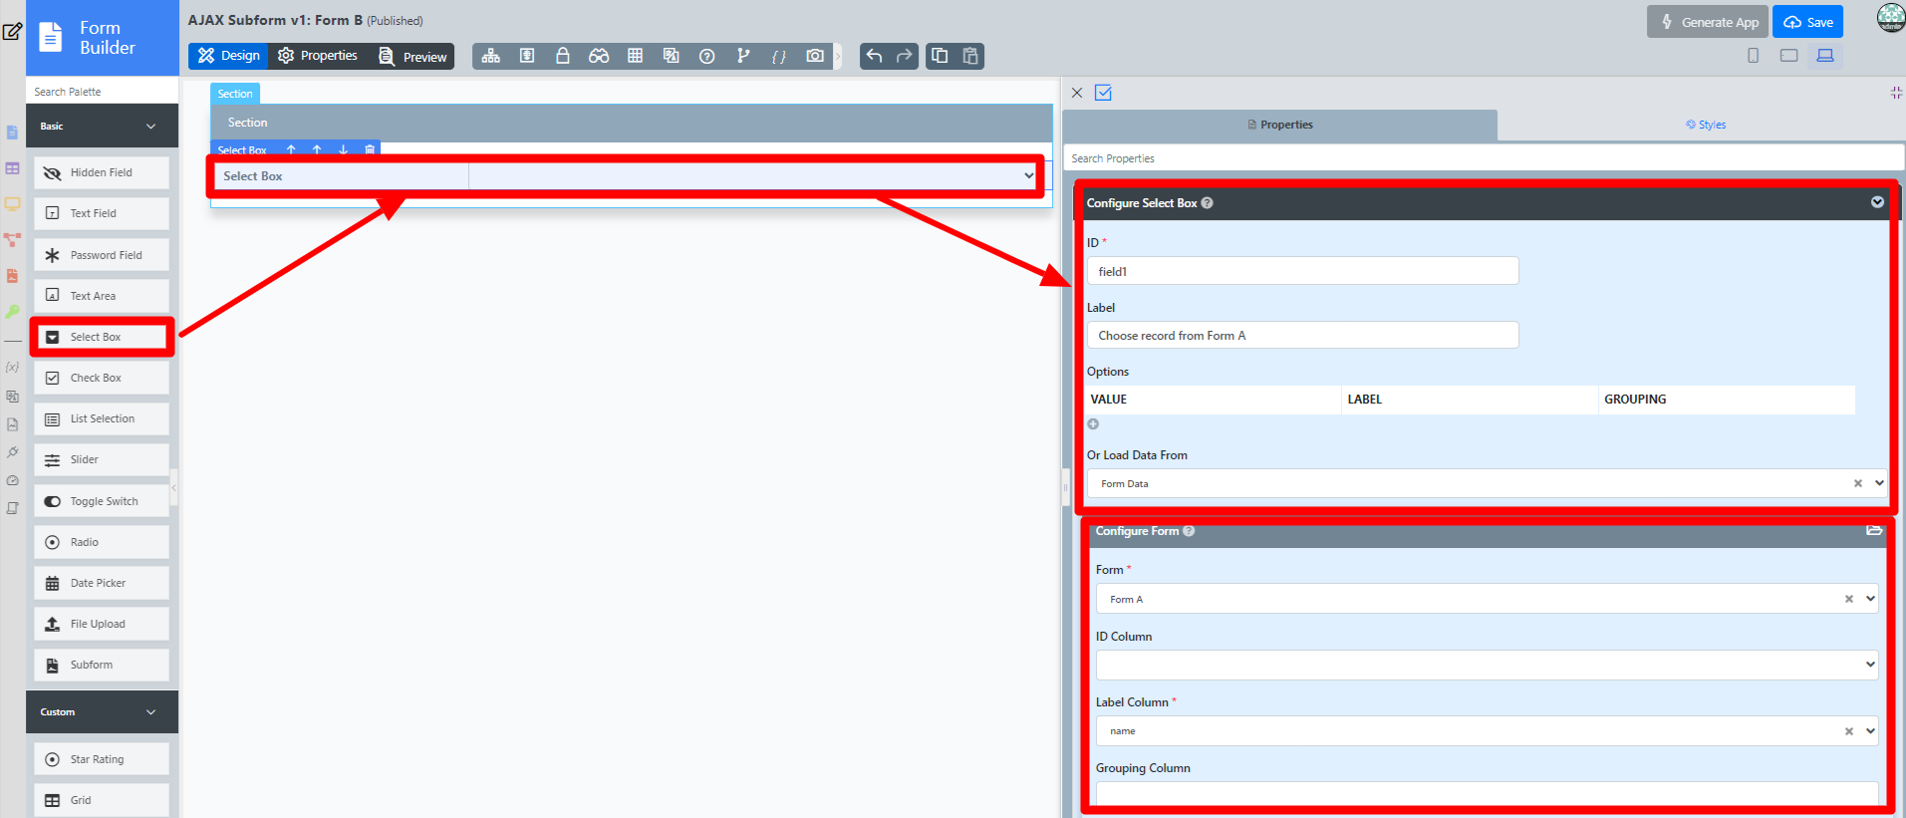Image resolution: width=1906 pixels, height=818 pixels.
Task: Select the Properties tab in right panel
Action: 1280,125
